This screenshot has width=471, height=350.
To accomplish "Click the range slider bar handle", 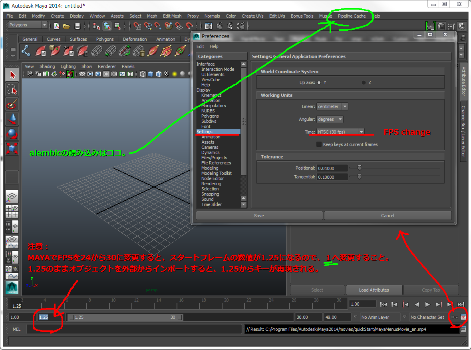I will click(125, 317).
